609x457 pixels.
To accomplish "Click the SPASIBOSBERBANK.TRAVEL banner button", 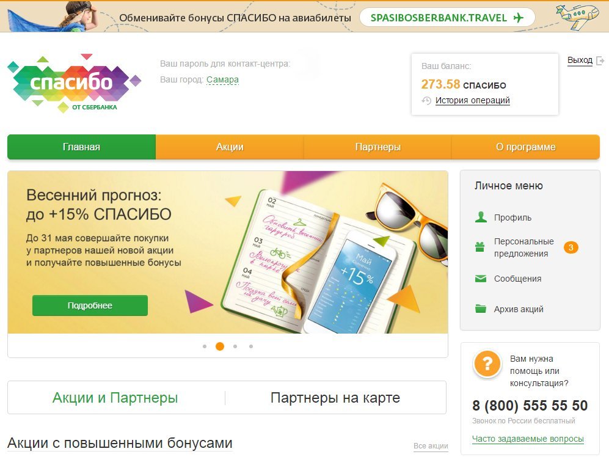I will click(x=447, y=18).
